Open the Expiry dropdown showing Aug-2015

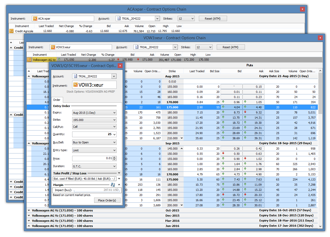[94, 113]
